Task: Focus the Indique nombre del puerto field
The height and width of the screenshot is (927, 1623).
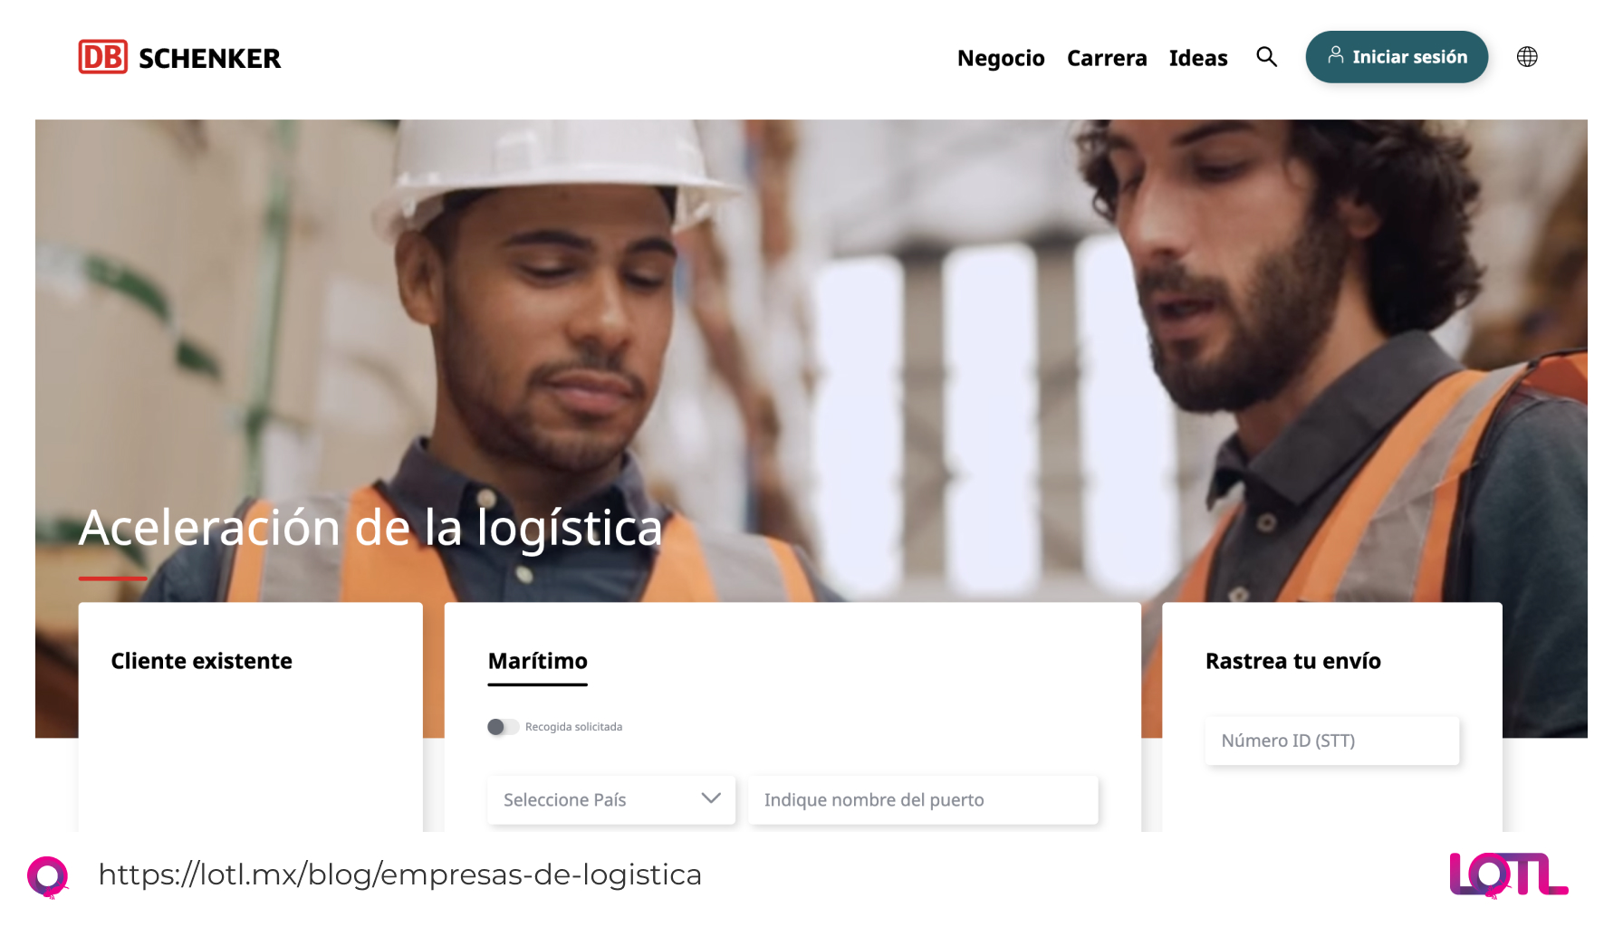Action: tap(923, 799)
